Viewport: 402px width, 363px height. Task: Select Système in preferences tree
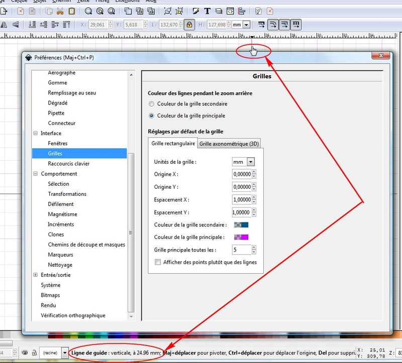(x=51, y=285)
